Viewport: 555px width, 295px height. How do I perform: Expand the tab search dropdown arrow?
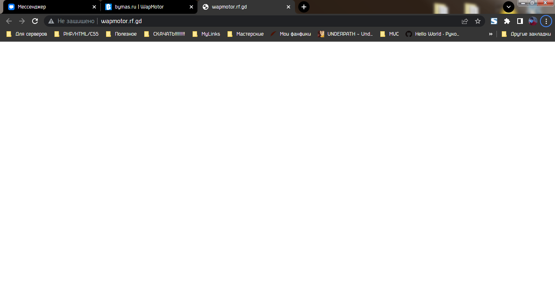508,7
